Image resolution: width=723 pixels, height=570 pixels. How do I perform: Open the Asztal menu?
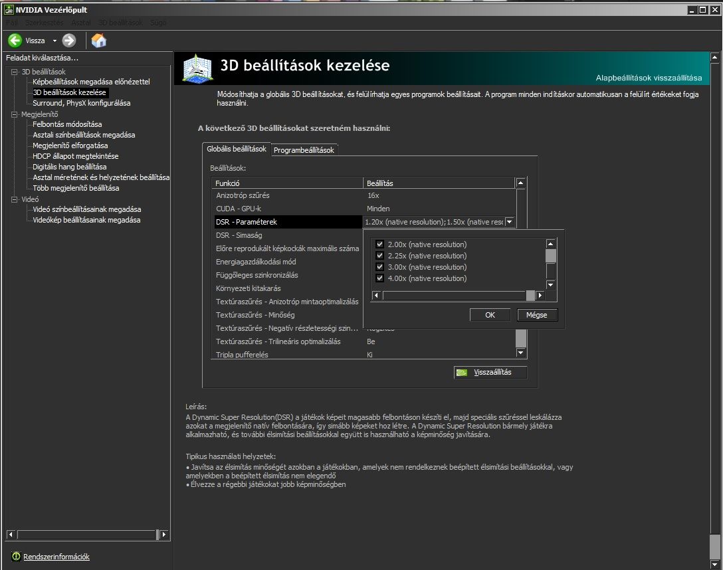pyautogui.click(x=80, y=23)
